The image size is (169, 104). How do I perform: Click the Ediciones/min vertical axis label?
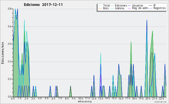pyautogui.click(x=3, y=53)
